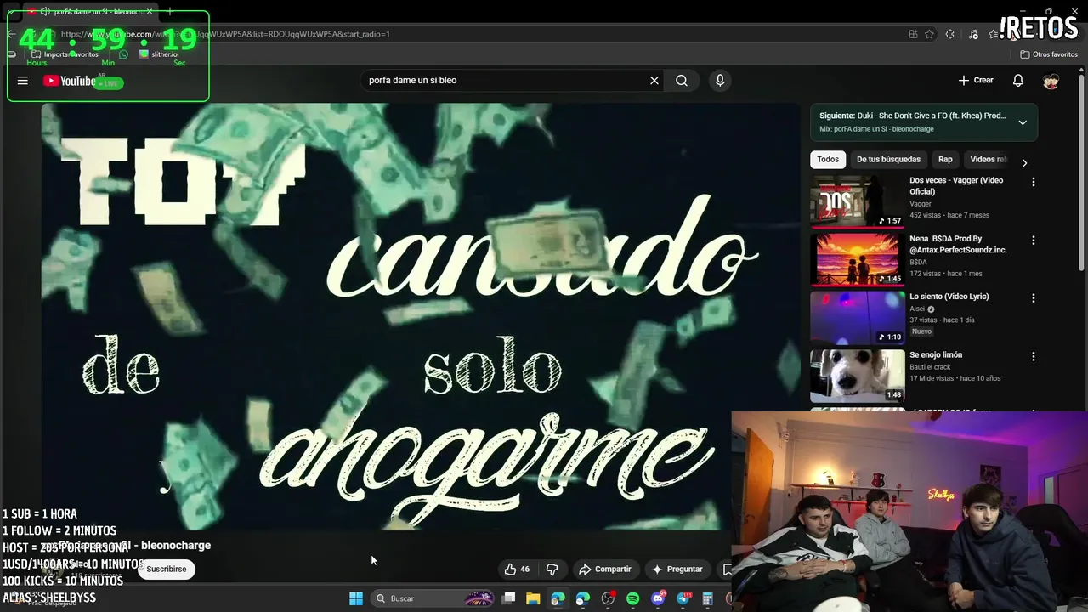Click the Vagger channel name
The height and width of the screenshot is (612, 1088).
tap(921, 204)
